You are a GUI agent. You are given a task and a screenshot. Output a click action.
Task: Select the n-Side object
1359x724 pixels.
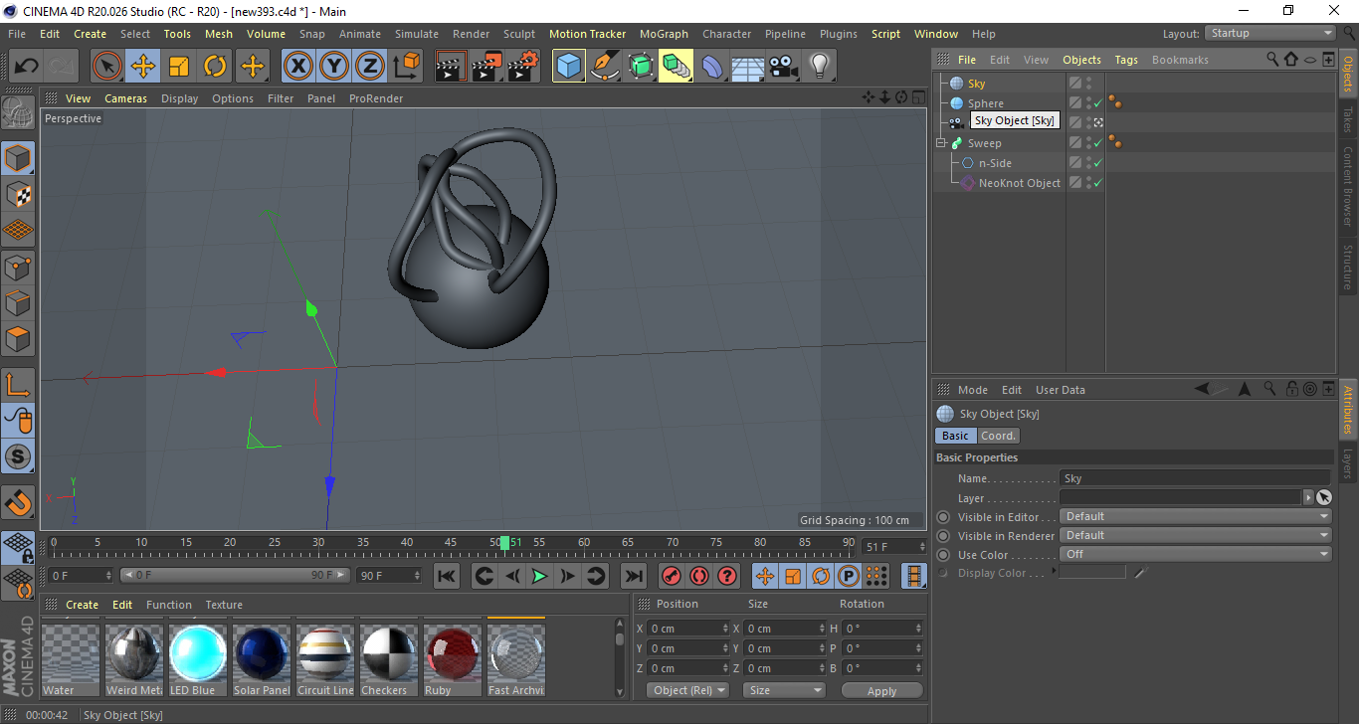coord(995,163)
